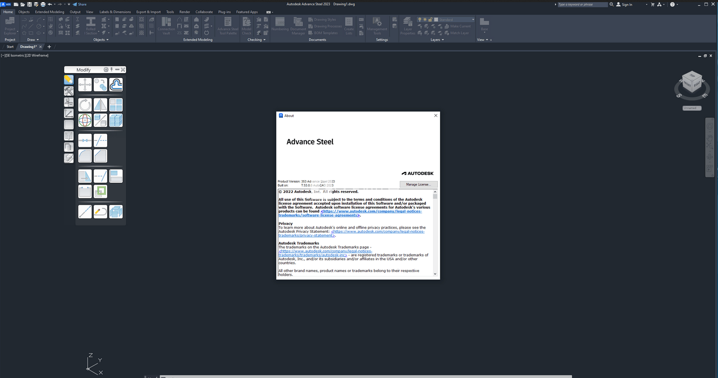Select the Rotate tool in the Modify palette
This screenshot has width=718, height=378.
click(x=85, y=104)
